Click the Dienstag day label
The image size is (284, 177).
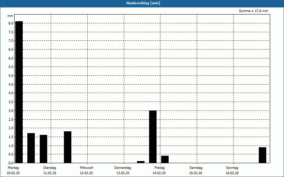(x=50, y=168)
